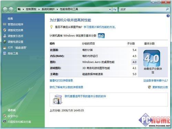Open the address bar history dropdown arrow
172x129 pixels.
pyautogui.click(x=110, y=9)
